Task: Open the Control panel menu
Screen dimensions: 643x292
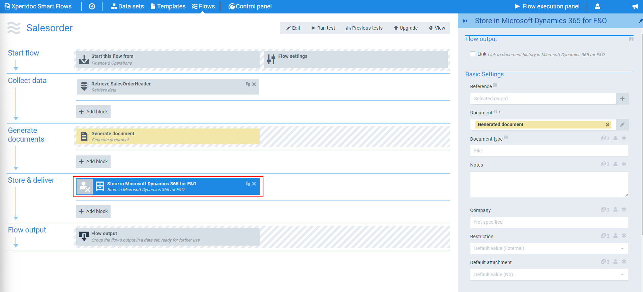Action: [250, 6]
